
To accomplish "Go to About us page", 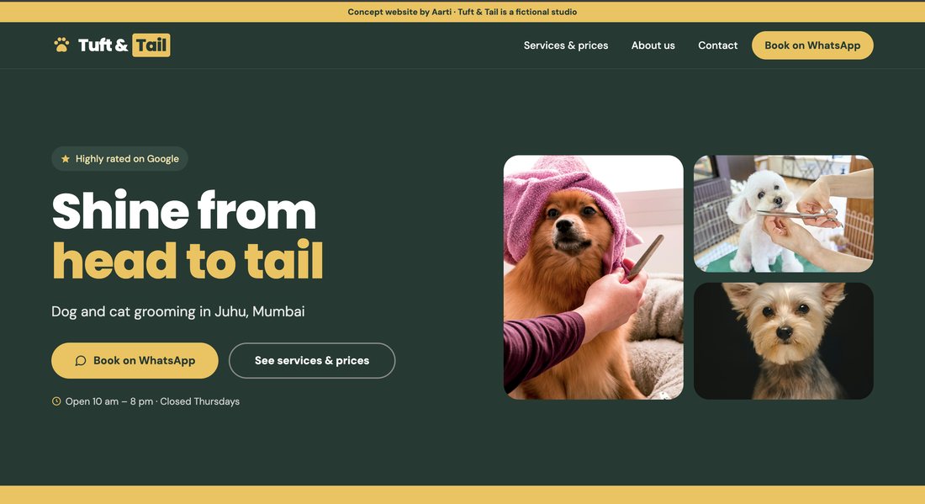I will pos(653,45).
